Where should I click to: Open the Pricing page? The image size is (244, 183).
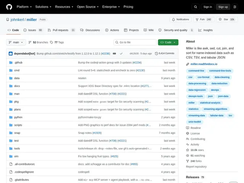coord(128,7)
